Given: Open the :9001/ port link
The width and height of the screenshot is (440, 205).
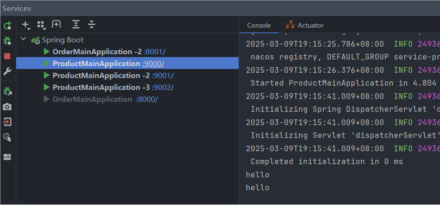Looking at the screenshot, I should [163, 76].
